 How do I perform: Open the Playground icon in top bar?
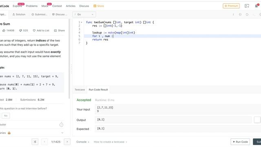pyautogui.click(x=247, y=6)
